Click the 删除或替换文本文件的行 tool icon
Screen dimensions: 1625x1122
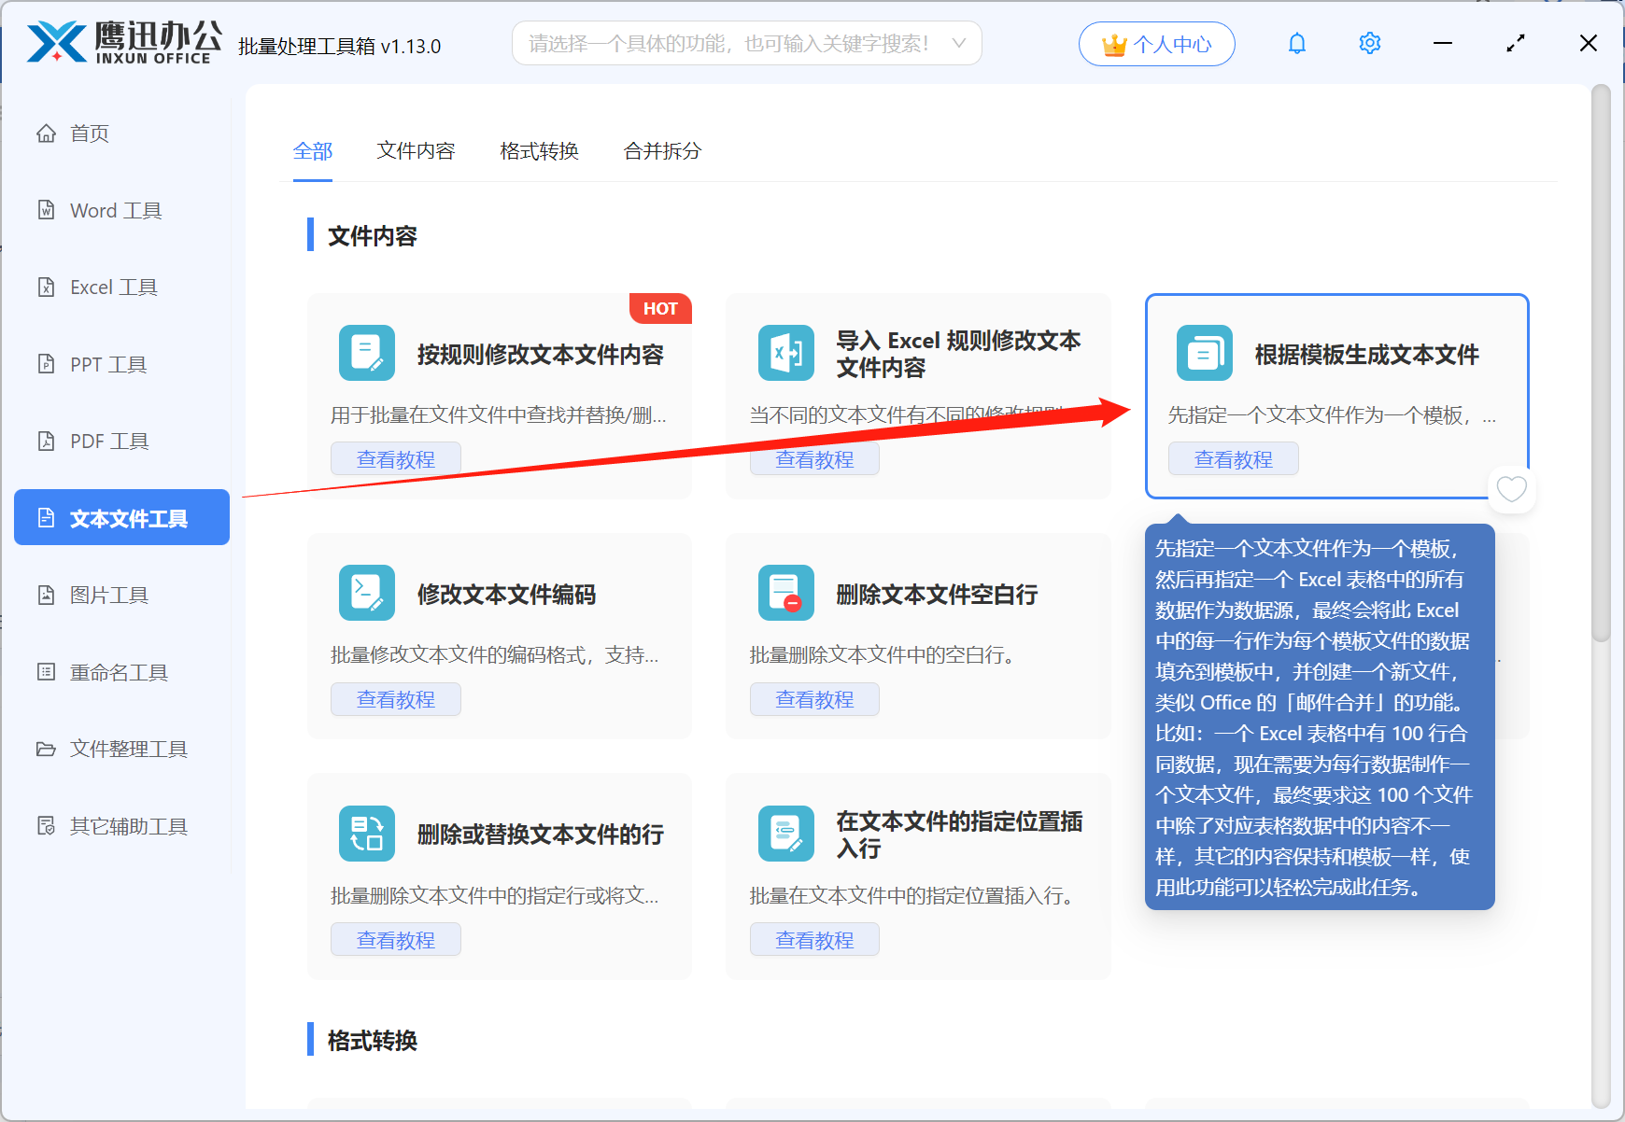366,833
